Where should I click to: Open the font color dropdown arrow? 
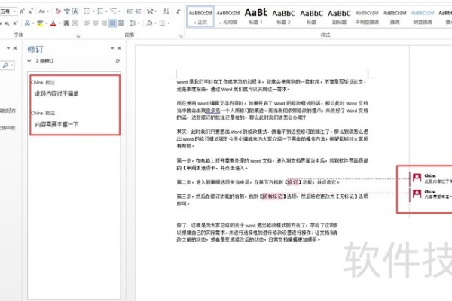(60, 23)
